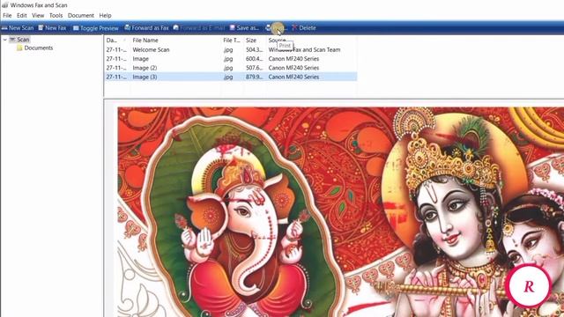Click Save as toolbar button
564x317 pixels.
point(244,27)
